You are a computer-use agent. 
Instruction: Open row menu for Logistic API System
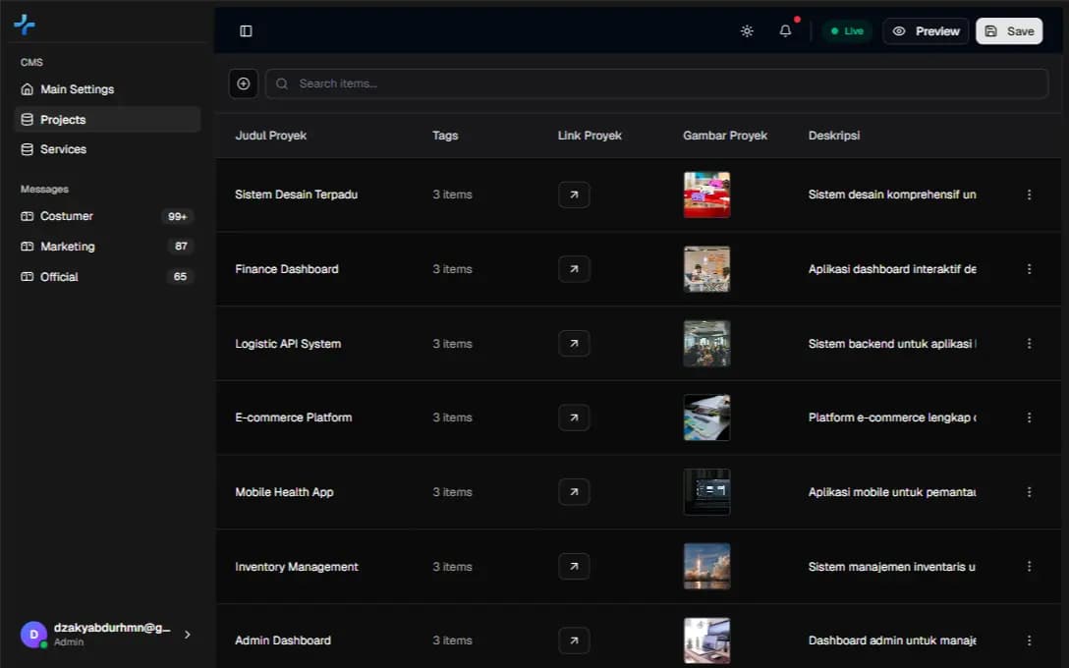pyautogui.click(x=1030, y=344)
